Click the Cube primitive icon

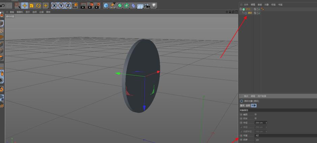pyautogui.click(x=106, y=5)
